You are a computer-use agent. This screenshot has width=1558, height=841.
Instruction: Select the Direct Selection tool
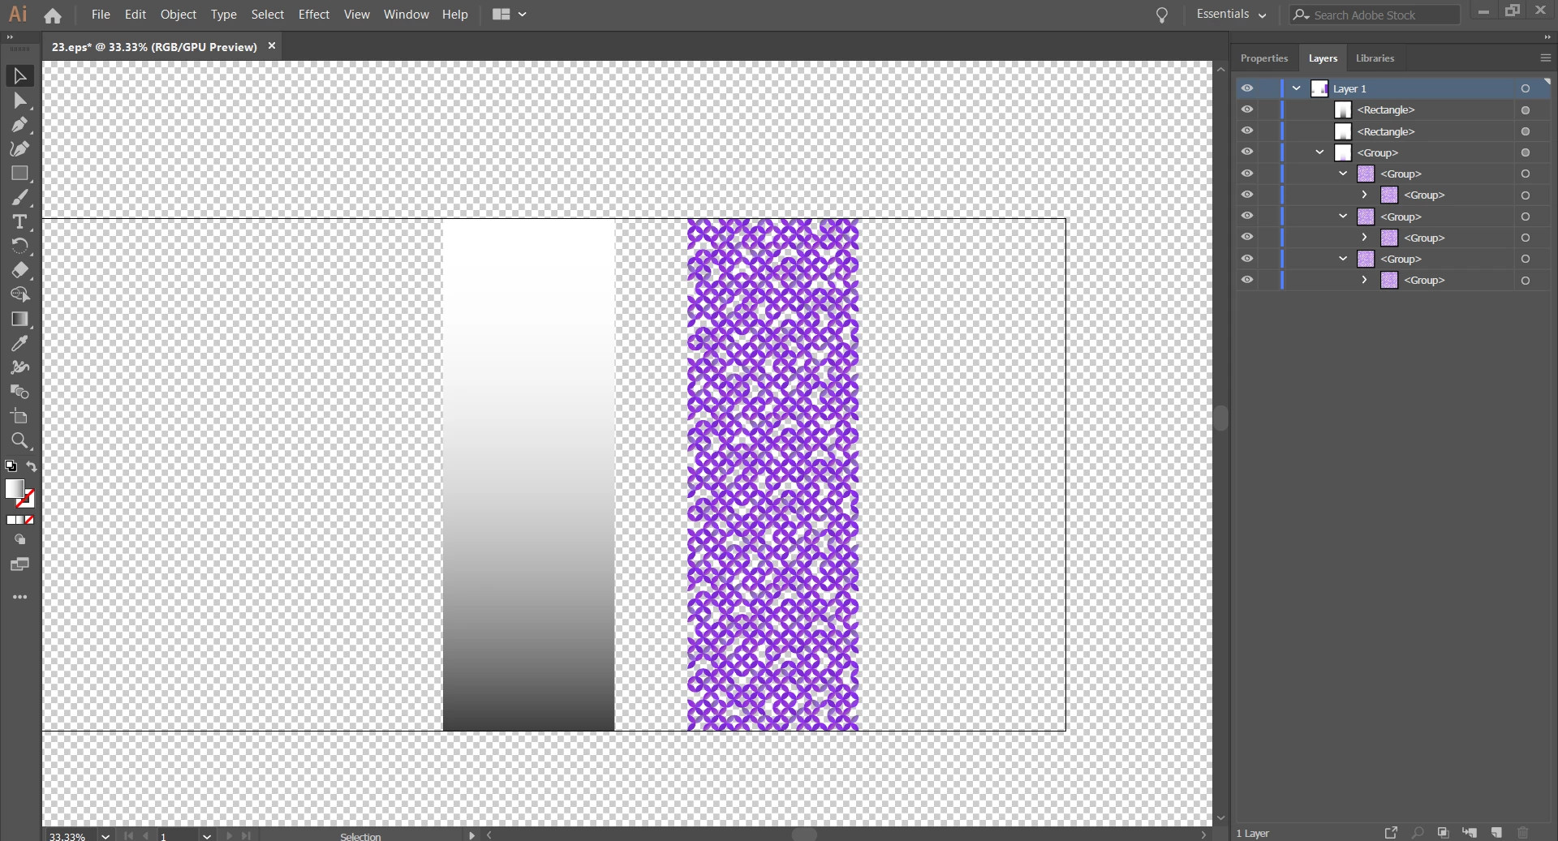(x=19, y=101)
